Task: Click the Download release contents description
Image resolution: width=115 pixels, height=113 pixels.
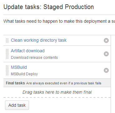Action: pos(34,58)
